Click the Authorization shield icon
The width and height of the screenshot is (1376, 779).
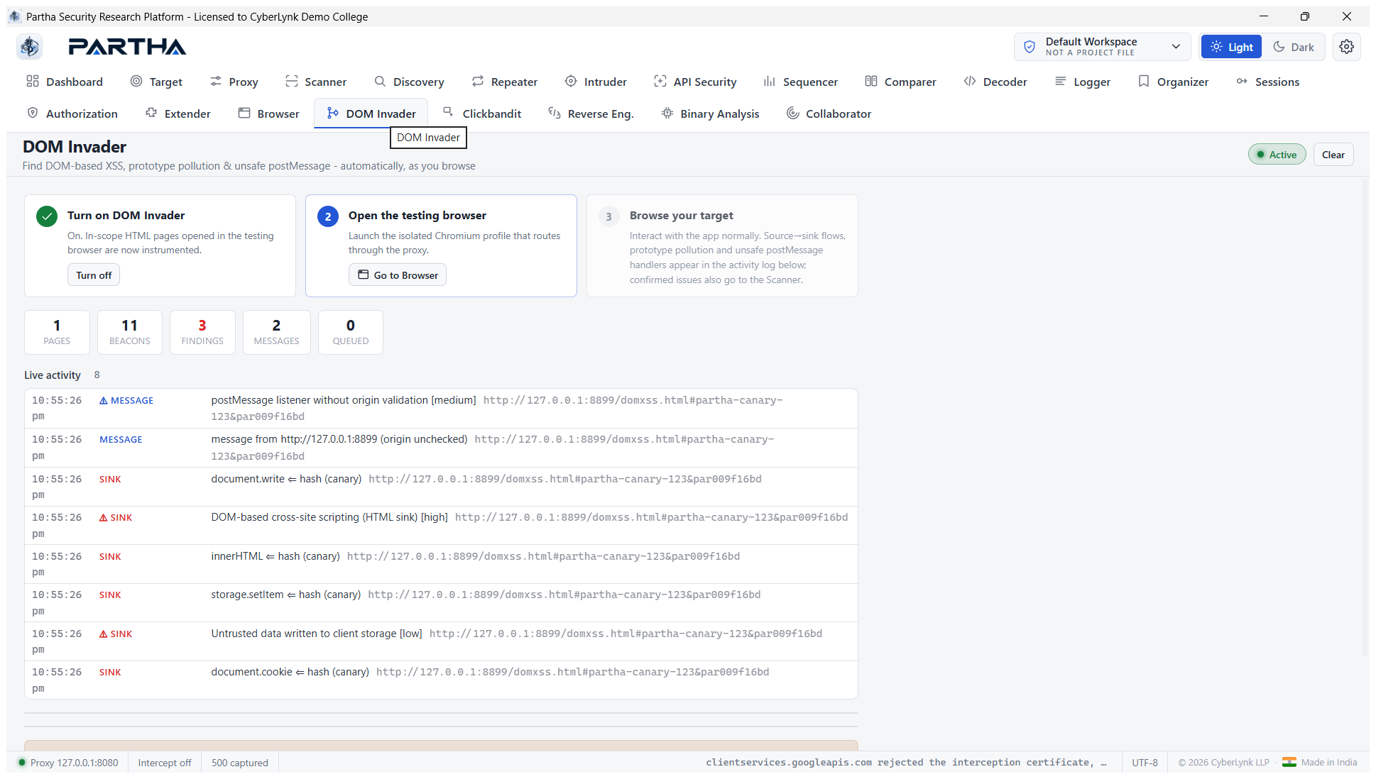point(33,114)
